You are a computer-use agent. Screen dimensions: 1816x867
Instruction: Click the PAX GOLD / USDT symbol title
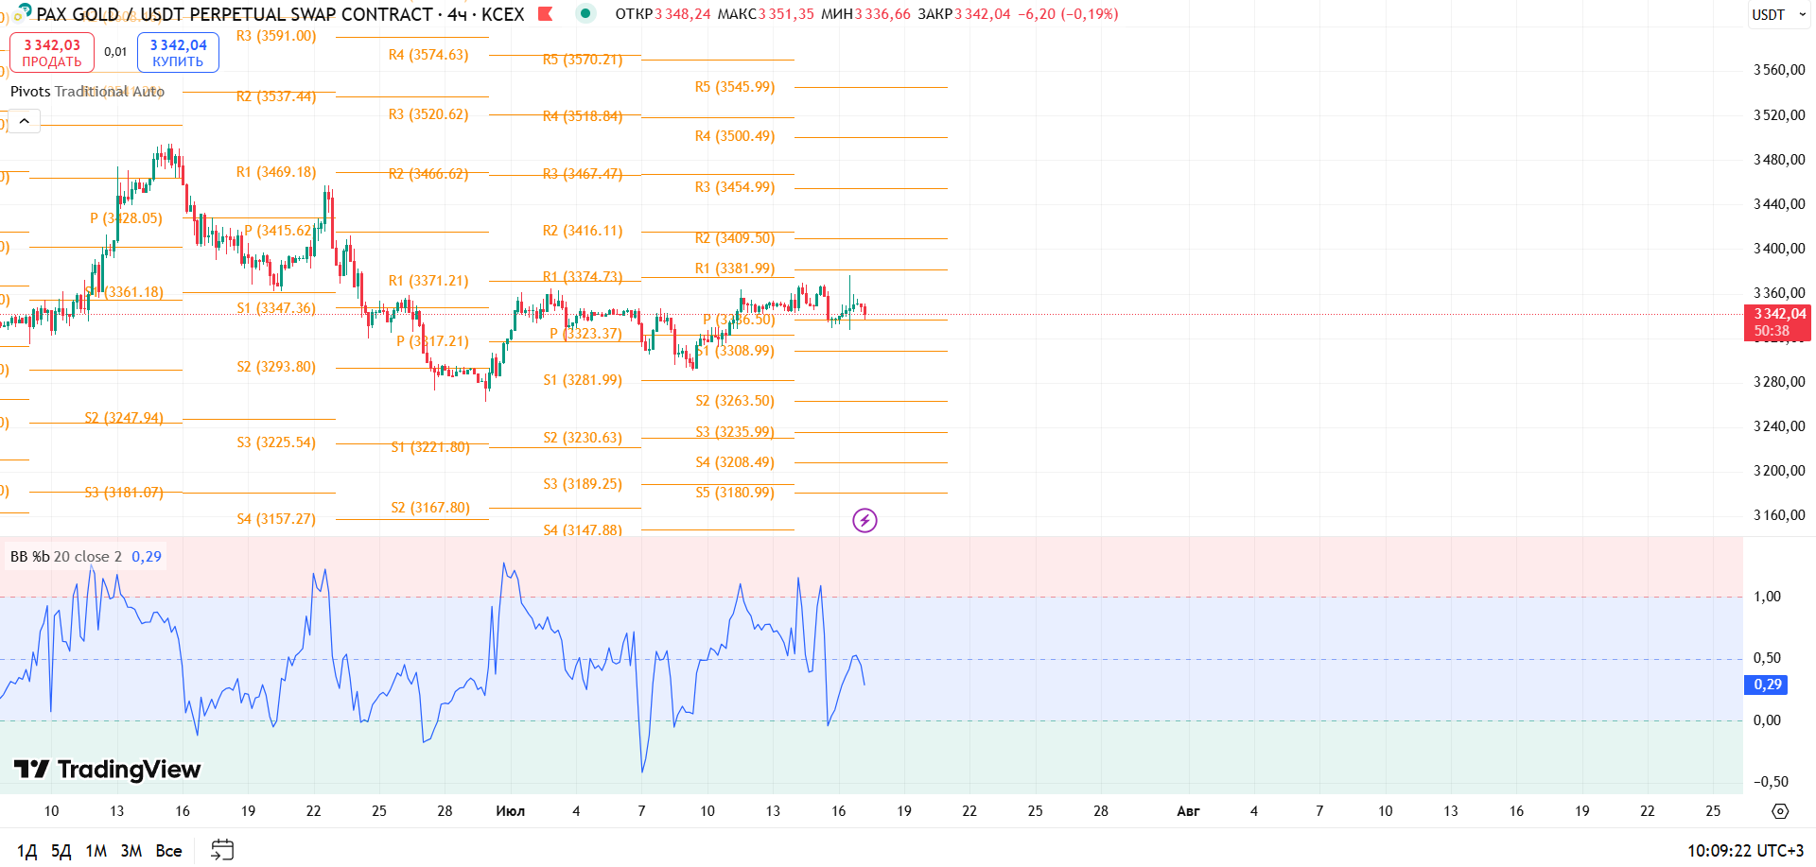pos(280,14)
